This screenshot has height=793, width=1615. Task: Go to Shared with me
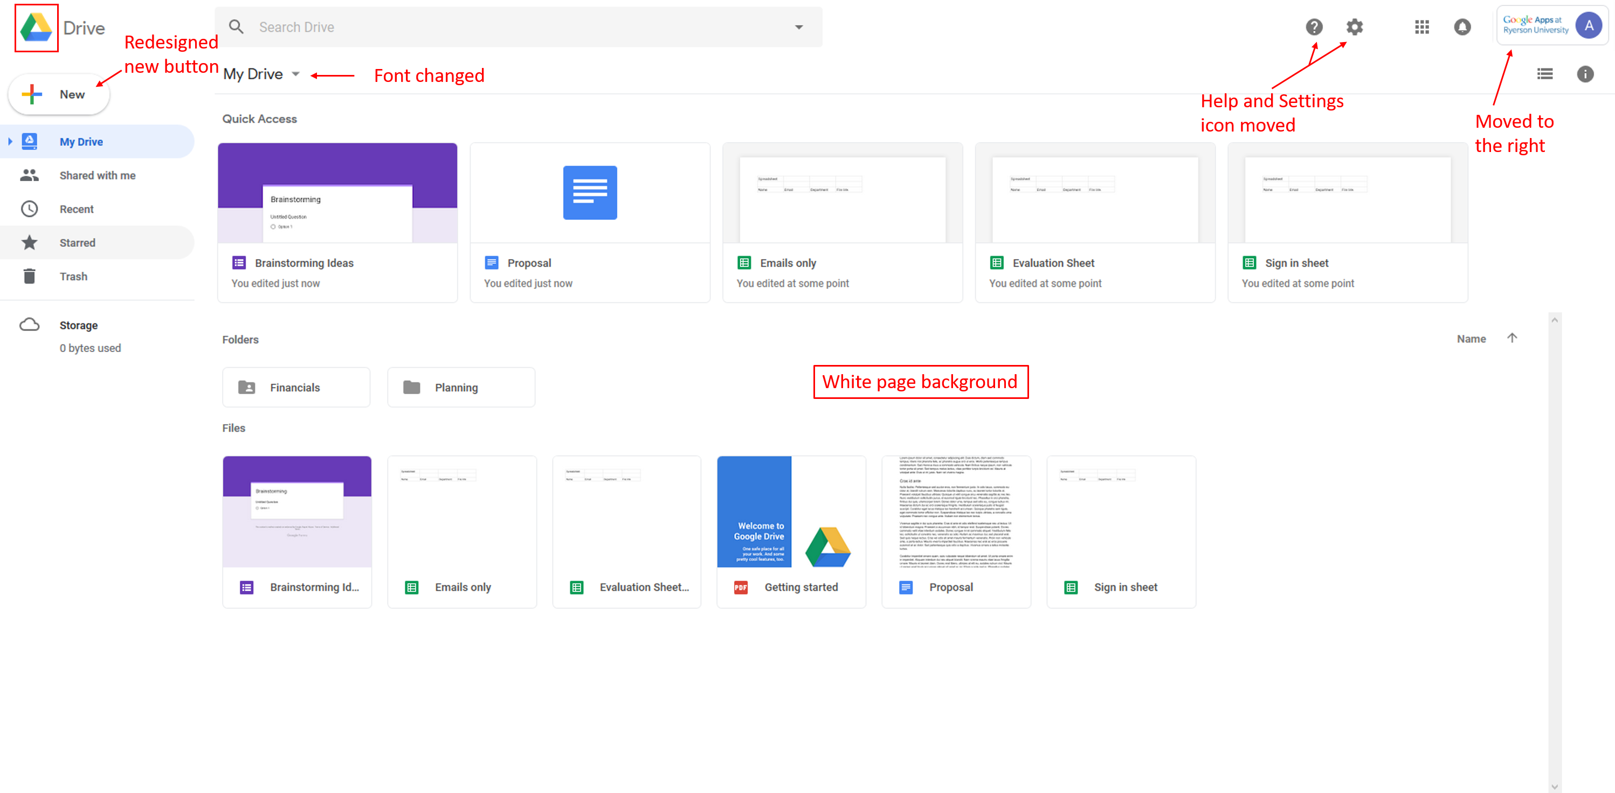(x=97, y=176)
